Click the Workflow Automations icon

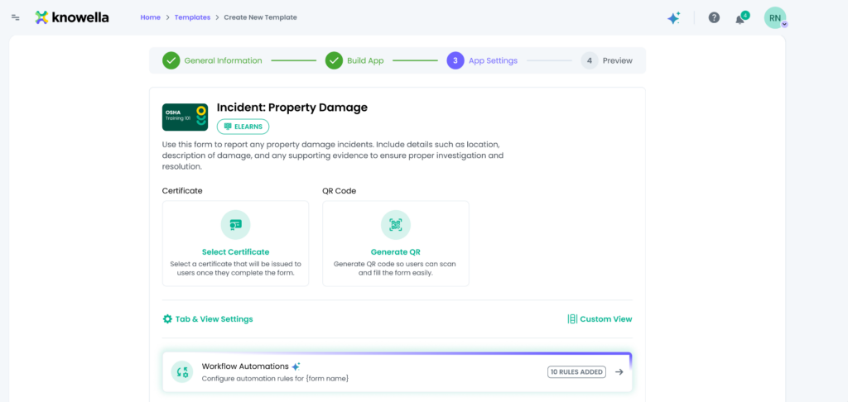(182, 372)
